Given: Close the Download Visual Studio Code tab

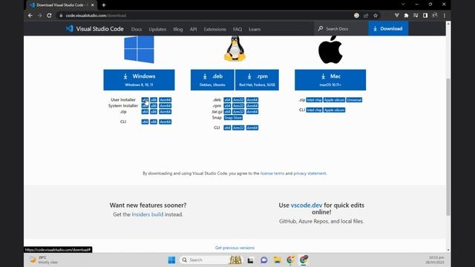Looking at the screenshot, I should click(x=92, y=5).
